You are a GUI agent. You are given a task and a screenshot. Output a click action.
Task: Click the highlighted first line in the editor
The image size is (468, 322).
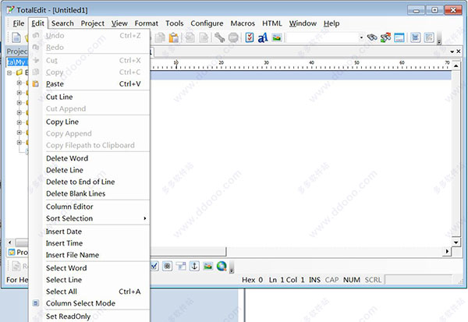point(301,75)
